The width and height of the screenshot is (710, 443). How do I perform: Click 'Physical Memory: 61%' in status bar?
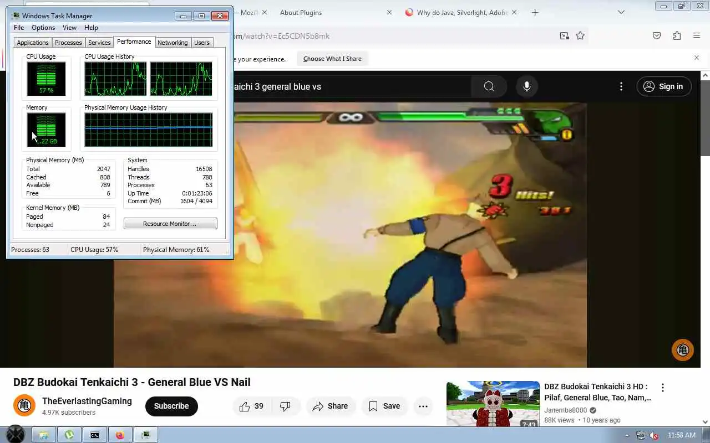[176, 250]
